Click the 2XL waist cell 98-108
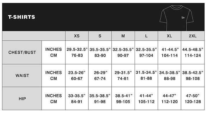 point(193,79)
